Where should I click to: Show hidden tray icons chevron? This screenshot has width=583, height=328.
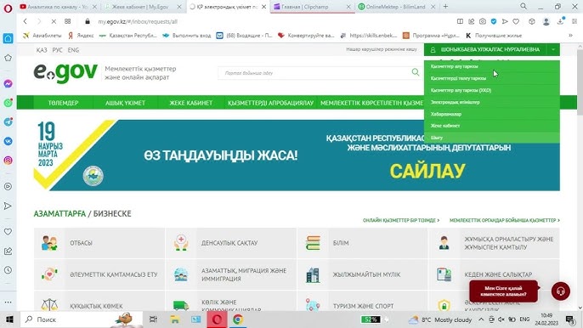(481, 320)
